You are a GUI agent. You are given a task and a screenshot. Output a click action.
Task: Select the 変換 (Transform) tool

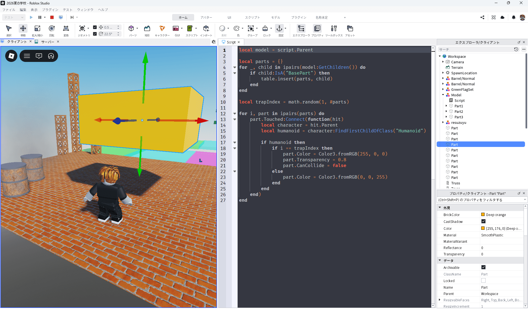coord(66,30)
